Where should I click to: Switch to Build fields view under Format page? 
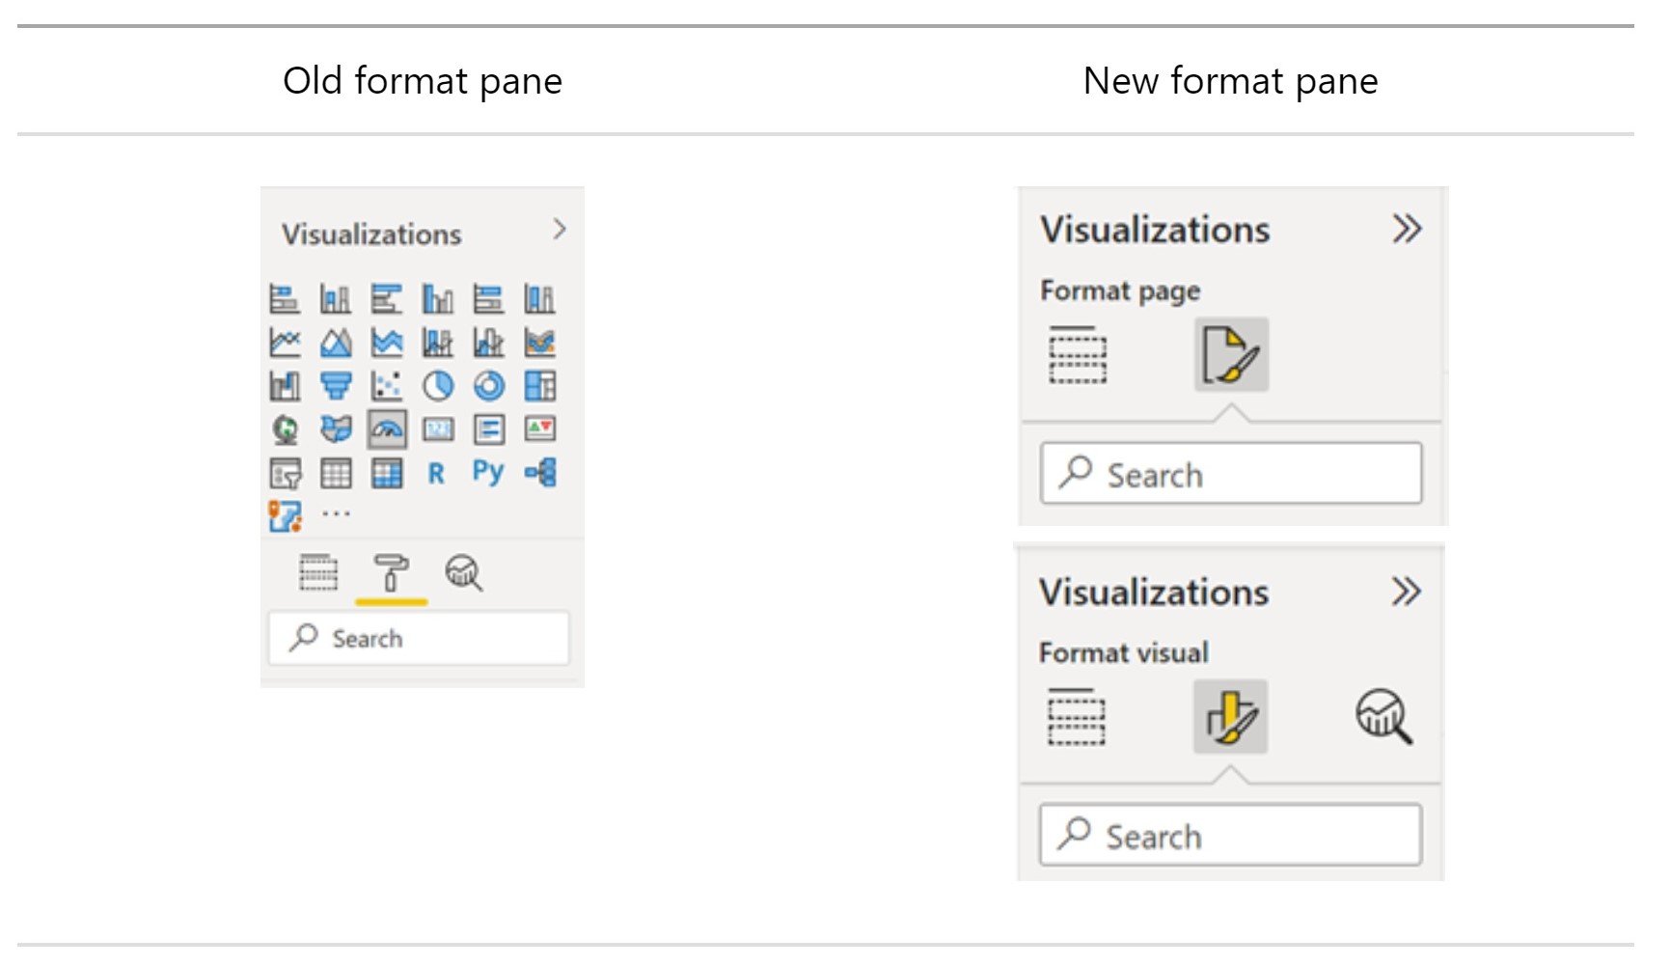(x=1080, y=354)
